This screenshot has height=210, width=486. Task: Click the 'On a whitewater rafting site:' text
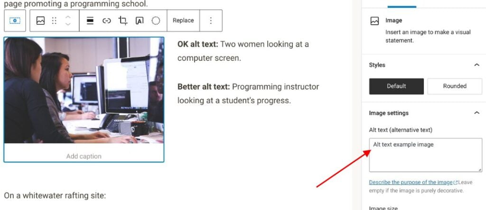coord(55,196)
